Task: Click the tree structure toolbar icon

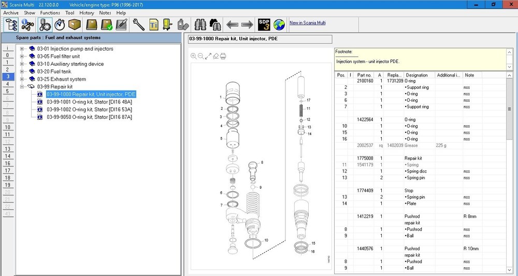Action: click(x=11, y=25)
